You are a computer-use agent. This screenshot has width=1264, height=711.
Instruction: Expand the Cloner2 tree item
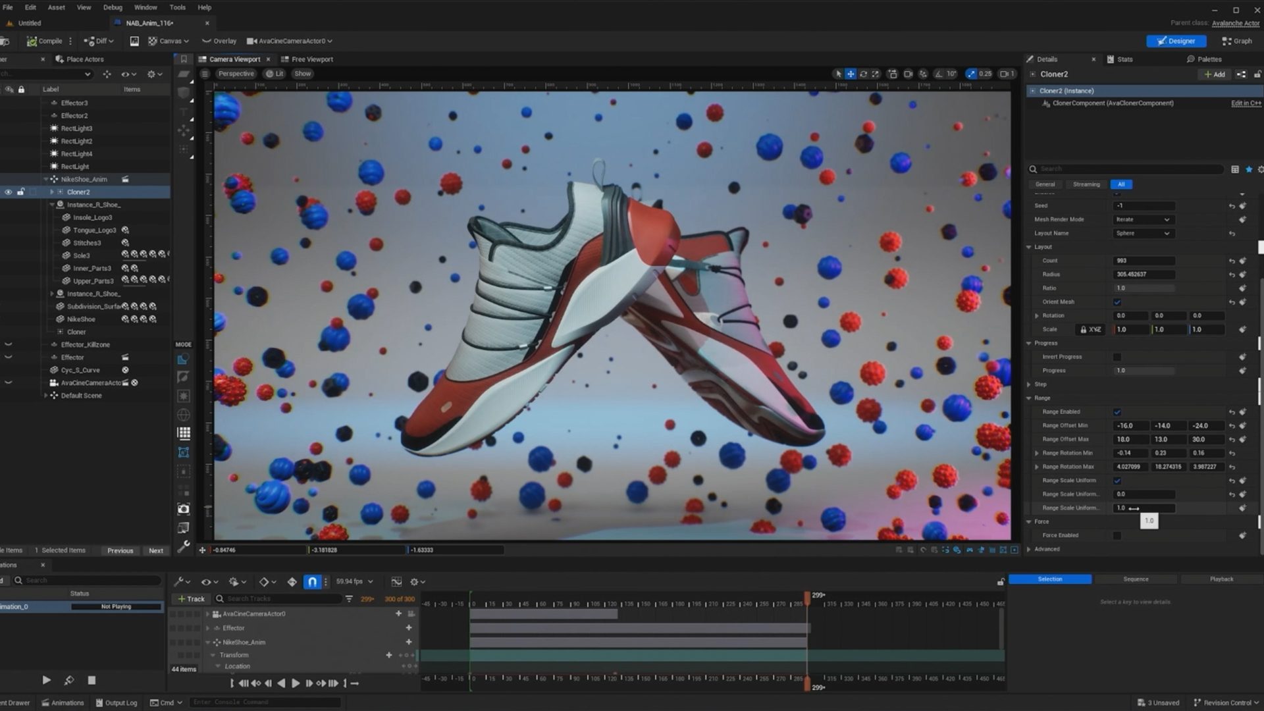pyautogui.click(x=51, y=192)
